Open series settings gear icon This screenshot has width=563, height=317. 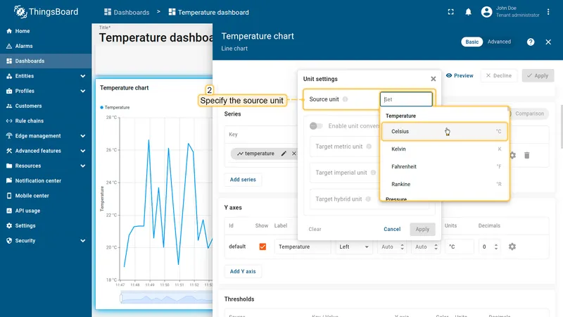tap(512, 155)
